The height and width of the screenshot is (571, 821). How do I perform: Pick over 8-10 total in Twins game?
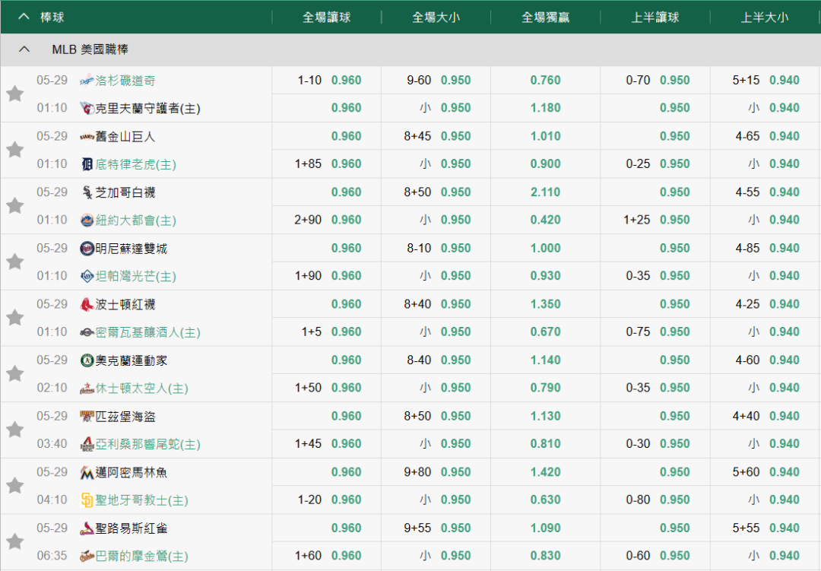(455, 249)
